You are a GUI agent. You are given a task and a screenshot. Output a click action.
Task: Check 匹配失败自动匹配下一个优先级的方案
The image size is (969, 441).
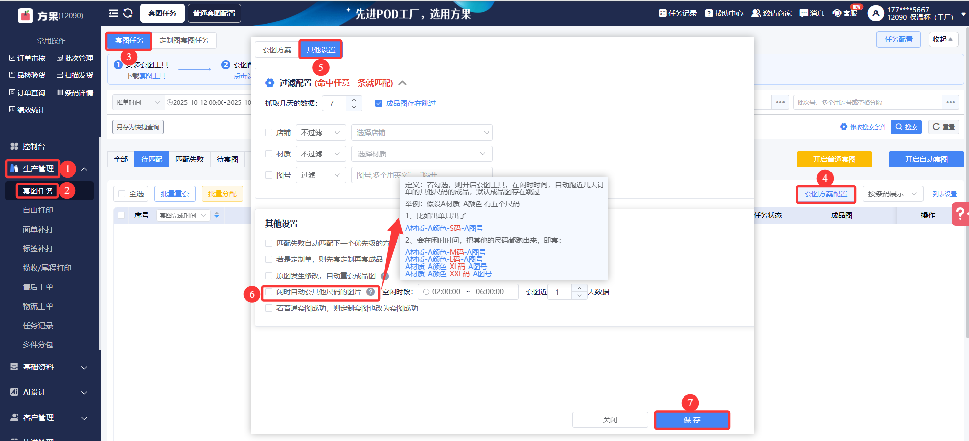pos(269,243)
